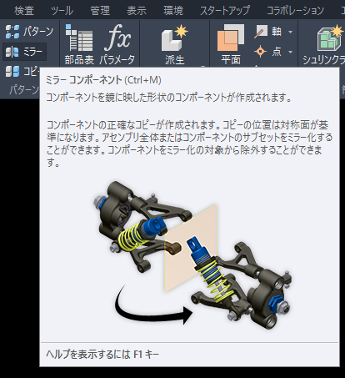
Task: Open the 検査 ribbon tab
Action: (x=24, y=11)
